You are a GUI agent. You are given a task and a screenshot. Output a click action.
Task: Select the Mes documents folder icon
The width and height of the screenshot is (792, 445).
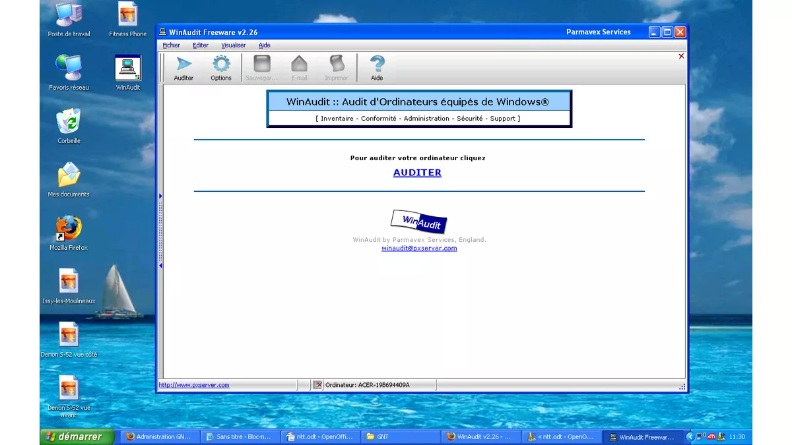point(69,179)
